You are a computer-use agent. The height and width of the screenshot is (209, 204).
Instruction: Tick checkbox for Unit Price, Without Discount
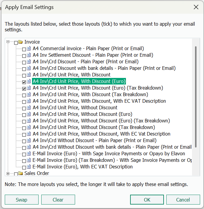tap(24, 108)
